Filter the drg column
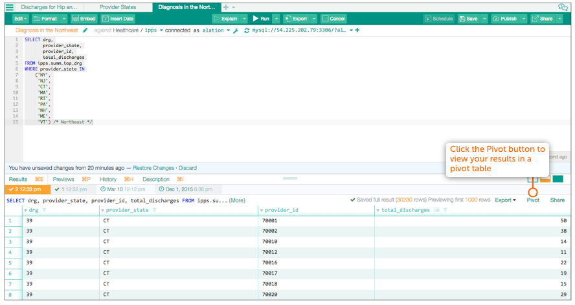The width and height of the screenshot is (575, 305). (x=44, y=210)
